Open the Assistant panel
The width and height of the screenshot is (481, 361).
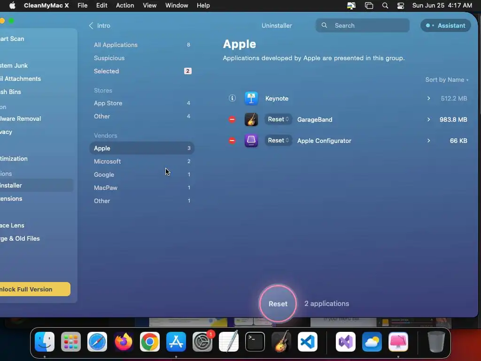[x=445, y=25]
